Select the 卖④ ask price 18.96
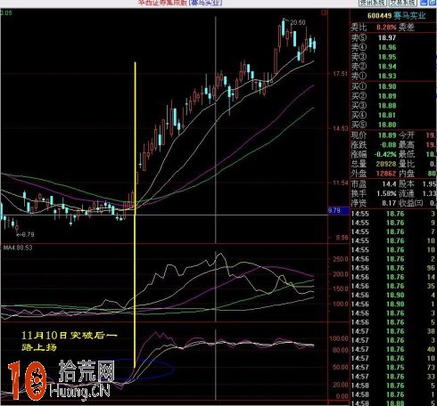This screenshot has width=437, height=406. [387, 47]
